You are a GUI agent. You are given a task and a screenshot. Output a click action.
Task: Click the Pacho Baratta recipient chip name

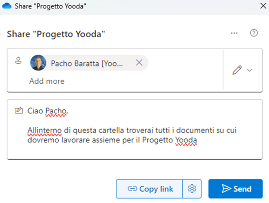[87, 64]
